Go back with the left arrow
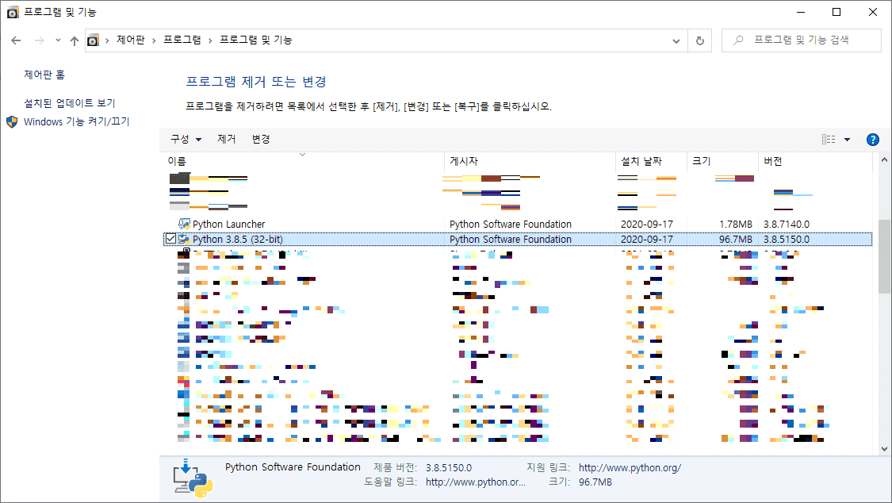This screenshot has width=892, height=503. 16,40
